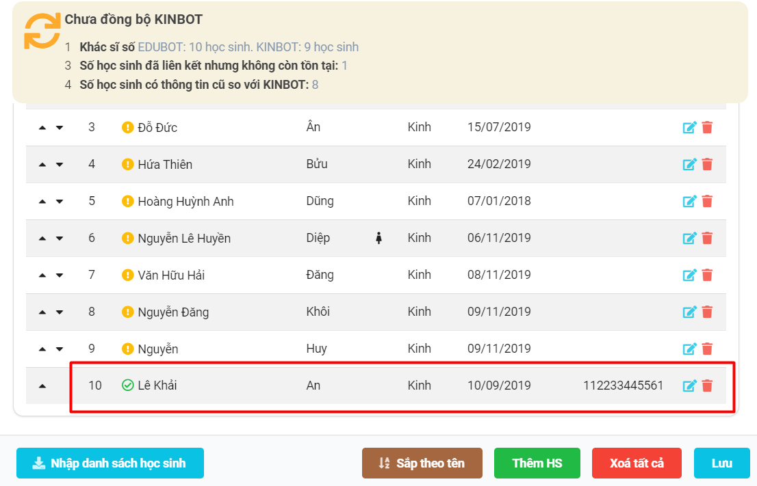Move student number 8 down

point(60,312)
